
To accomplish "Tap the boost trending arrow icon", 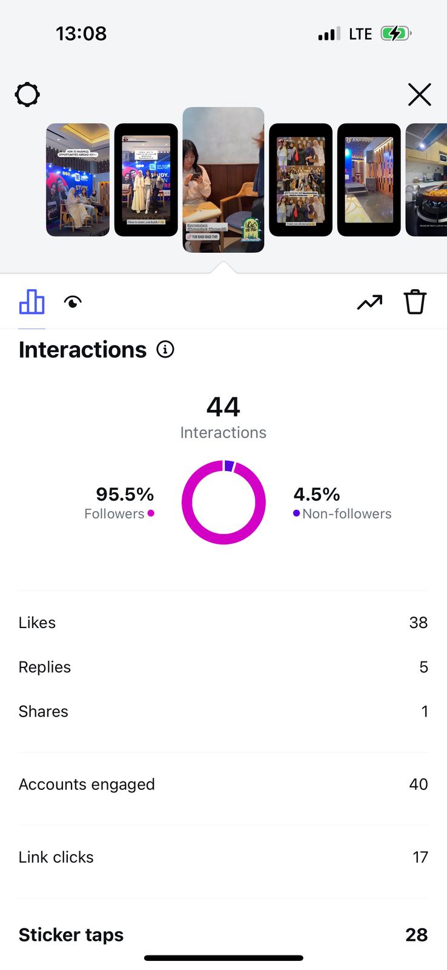I will pos(369,302).
